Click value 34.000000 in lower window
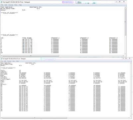 [x=72, y=85]
